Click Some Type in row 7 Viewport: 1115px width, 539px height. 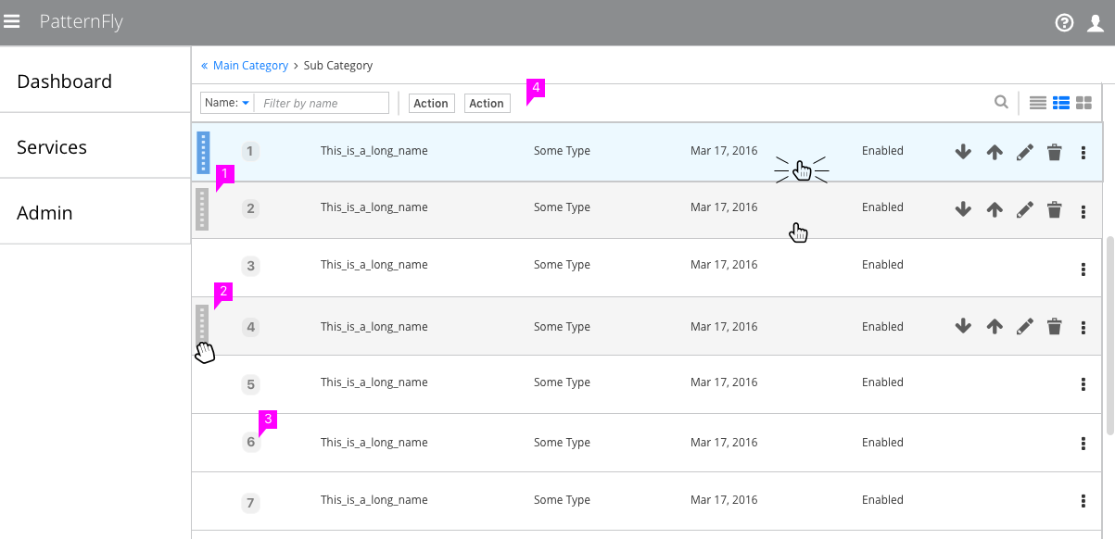(562, 500)
